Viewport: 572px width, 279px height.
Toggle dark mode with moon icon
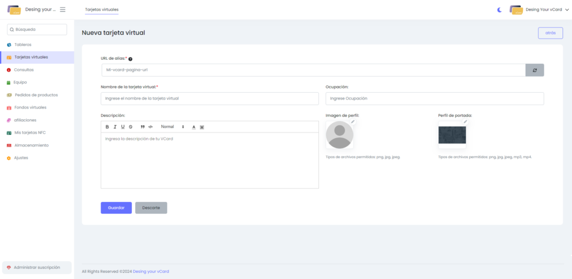coord(499,10)
